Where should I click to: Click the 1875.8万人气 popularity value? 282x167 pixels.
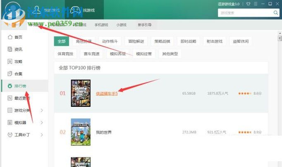pos(217,93)
